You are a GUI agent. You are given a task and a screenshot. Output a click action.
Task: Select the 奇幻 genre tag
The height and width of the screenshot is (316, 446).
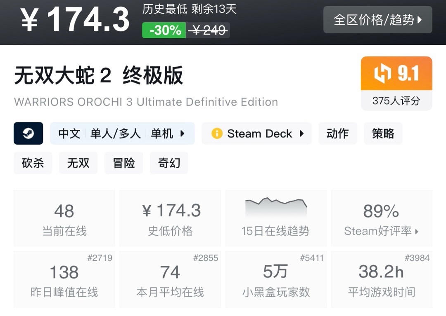169,163
